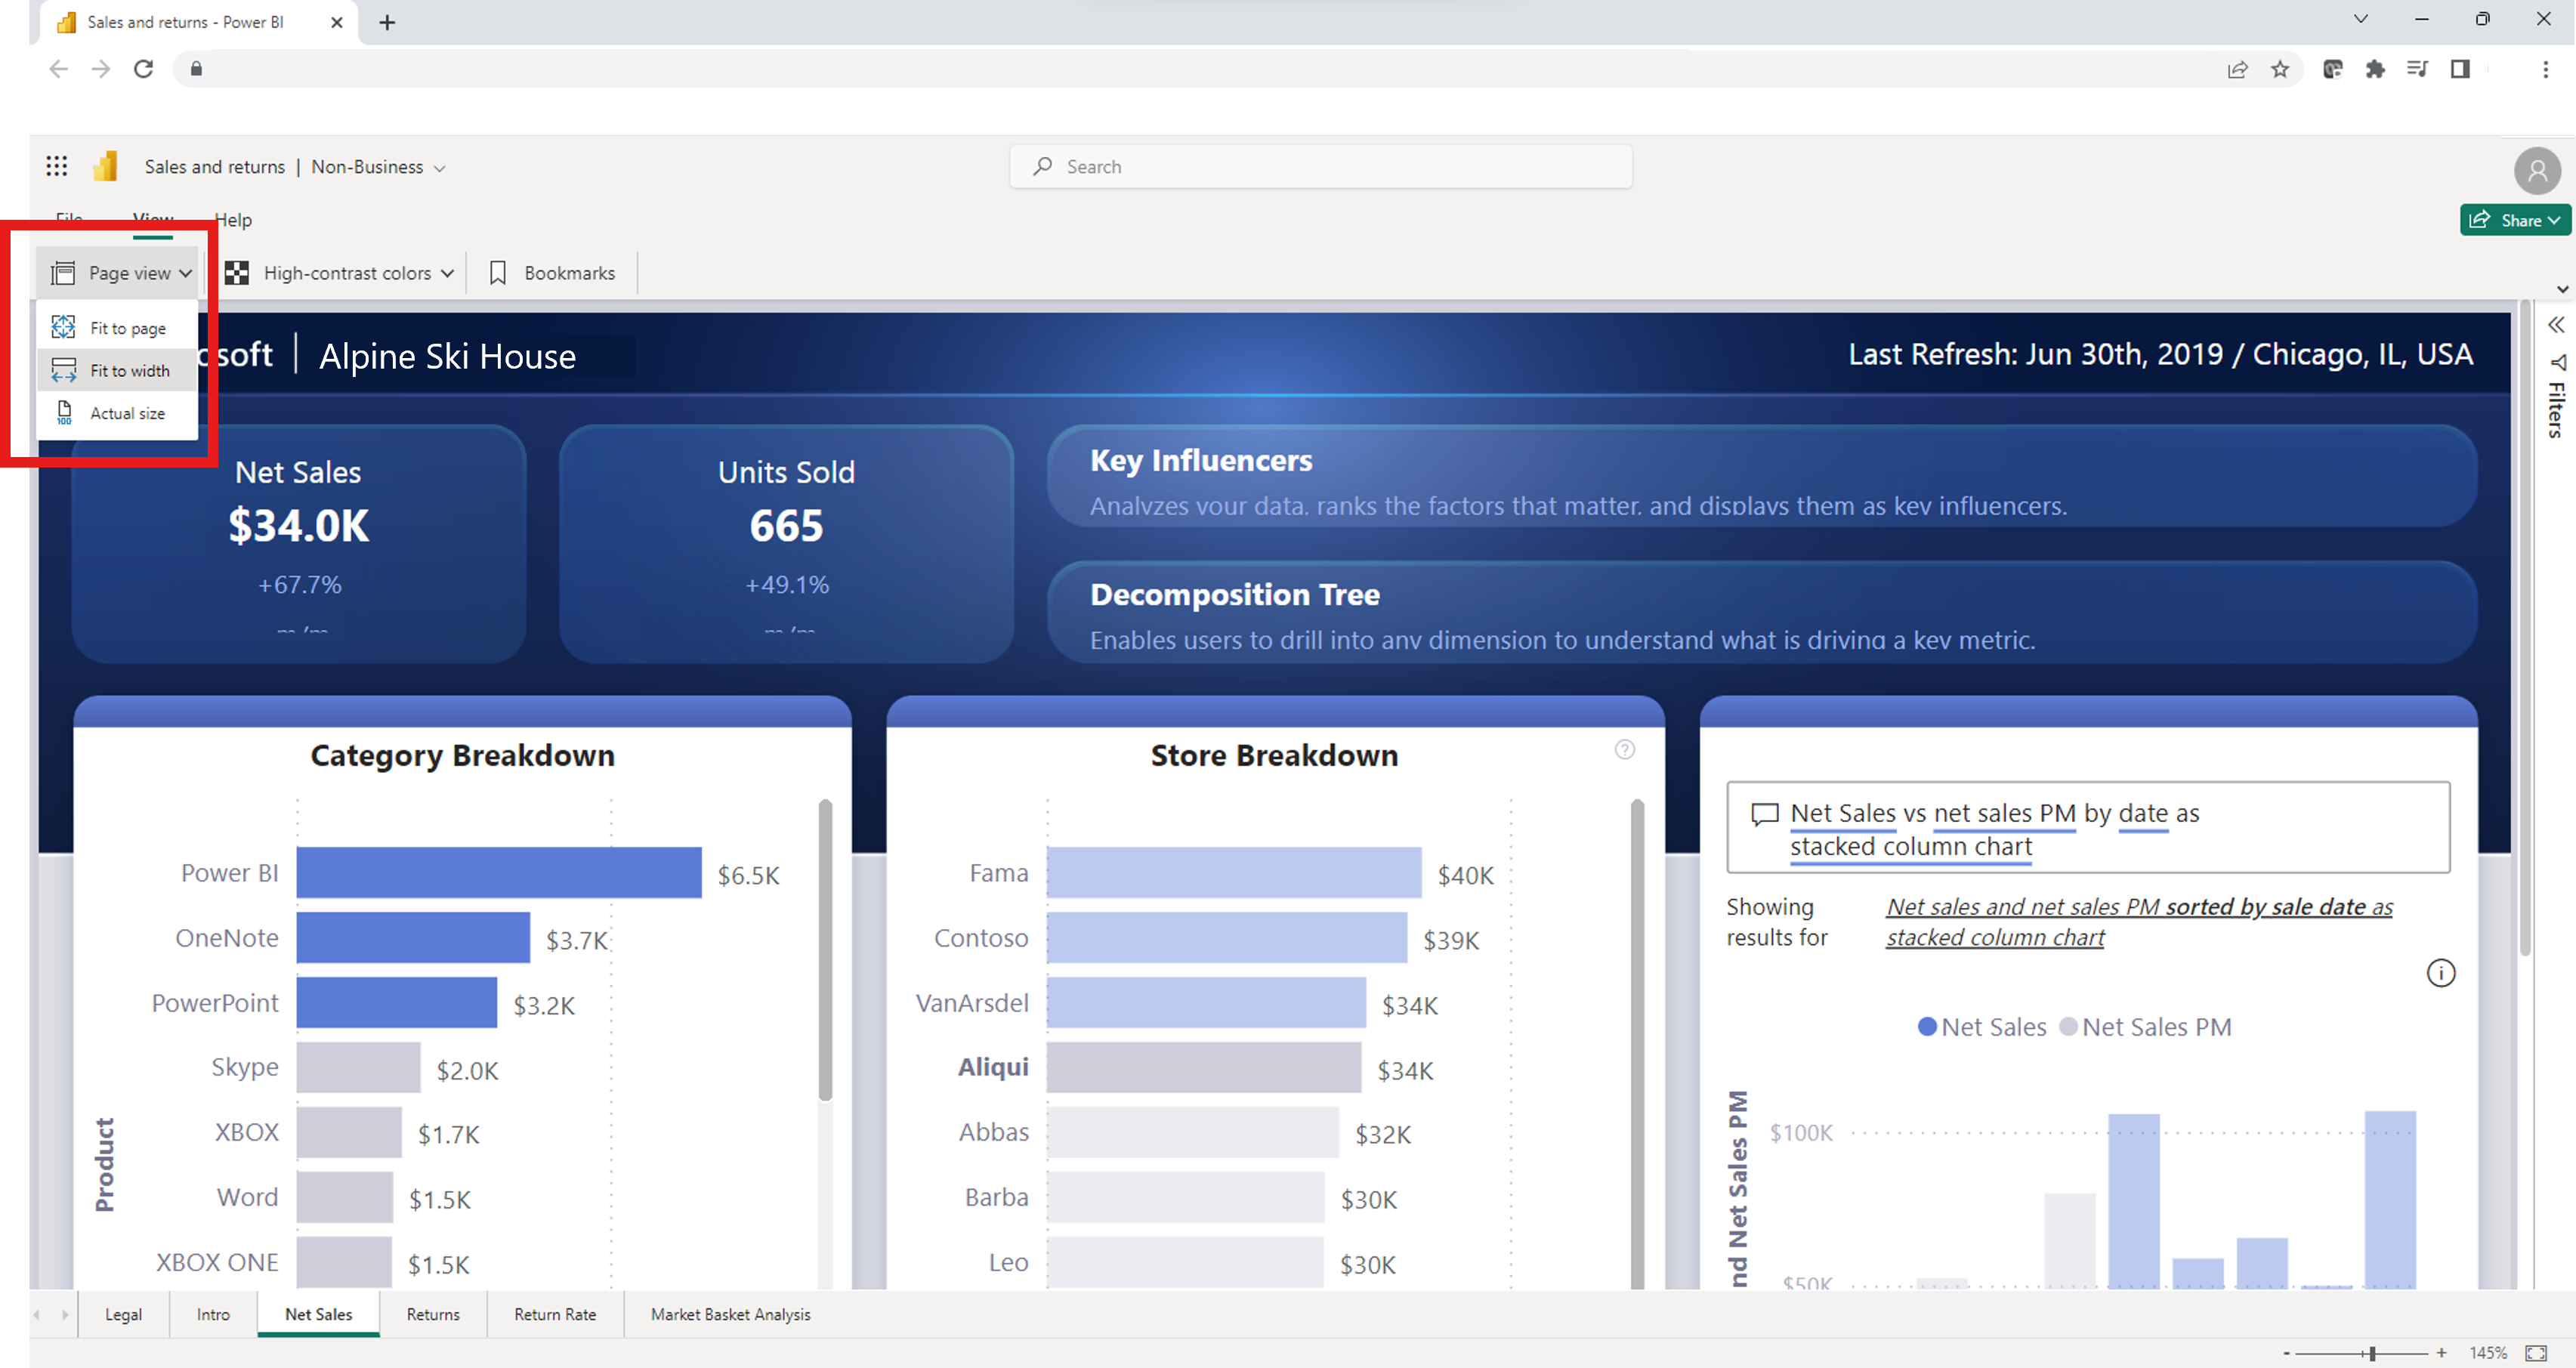Switch to the Market Basket Analysis tab
Viewport: 2576px width, 1368px height.
coord(729,1314)
